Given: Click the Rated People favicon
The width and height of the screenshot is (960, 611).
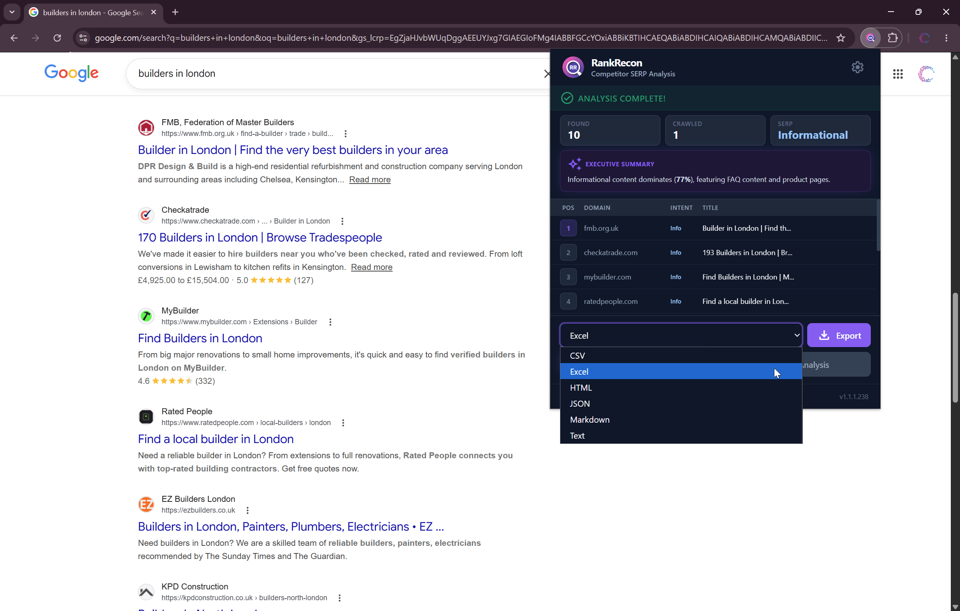Looking at the screenshot, I should click(146, 417).
